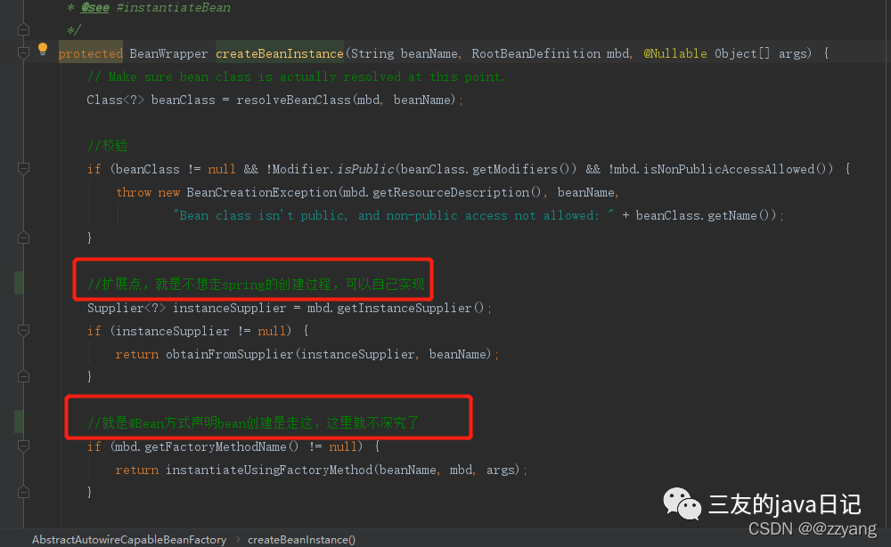This screenshot has width=891, height=547.
Task: Click the Class<?> beanClass declaration
Action: tap(151, 100)
